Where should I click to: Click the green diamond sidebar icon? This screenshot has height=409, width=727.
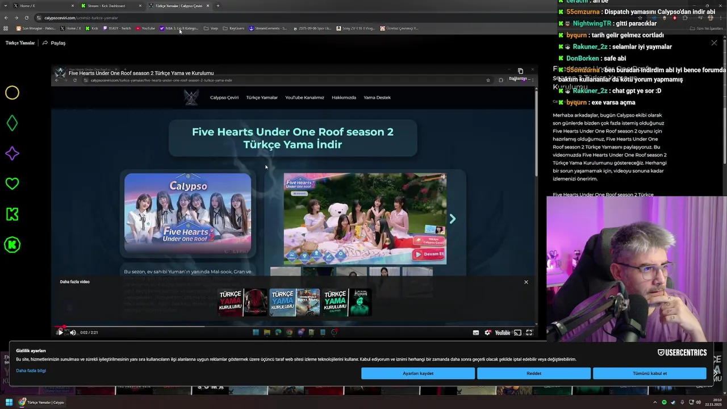click(12, 123)
